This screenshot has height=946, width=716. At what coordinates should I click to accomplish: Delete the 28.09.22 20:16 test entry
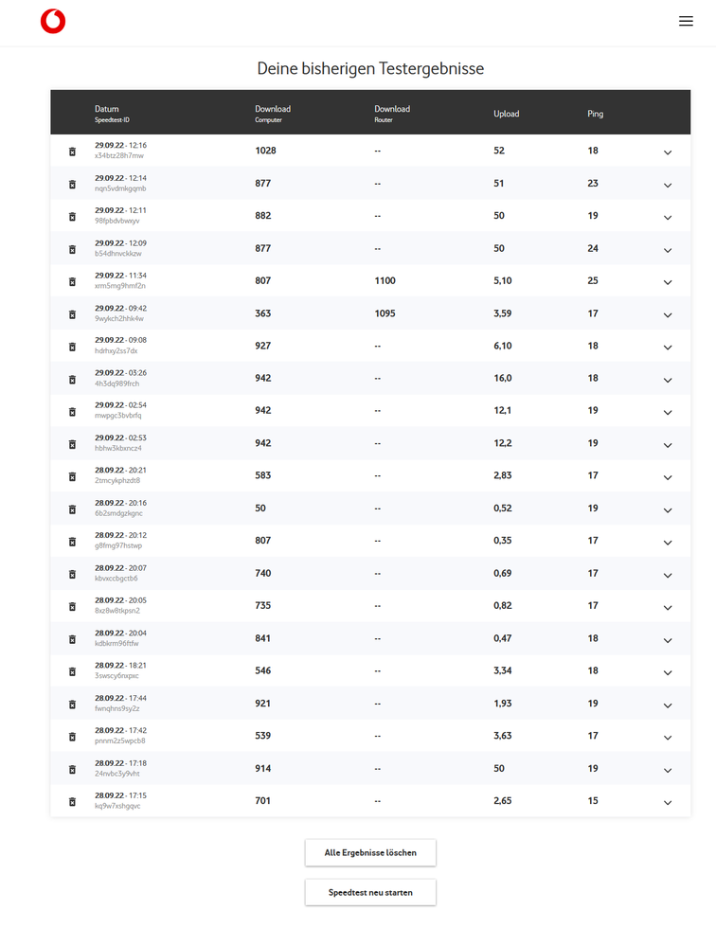[72, 509]
